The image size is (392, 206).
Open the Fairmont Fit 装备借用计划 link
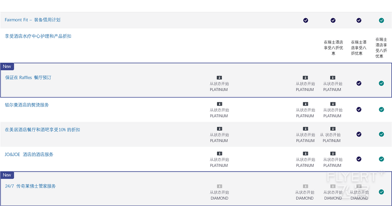click(32, 20)
